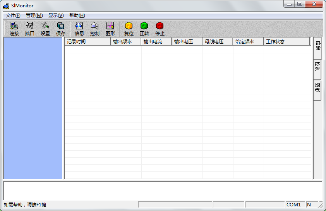Show the 信息 (Info) view from toolbar
The width and height of the screenshot is (326, 211).
[79, 29]
